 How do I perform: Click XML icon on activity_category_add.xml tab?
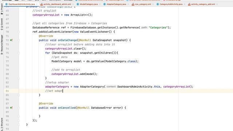pyautogui.click(x=189, y=4)
